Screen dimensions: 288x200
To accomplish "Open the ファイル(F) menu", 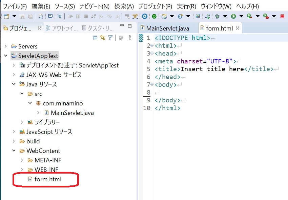I will pyautogui.click(x=15, y=6).
